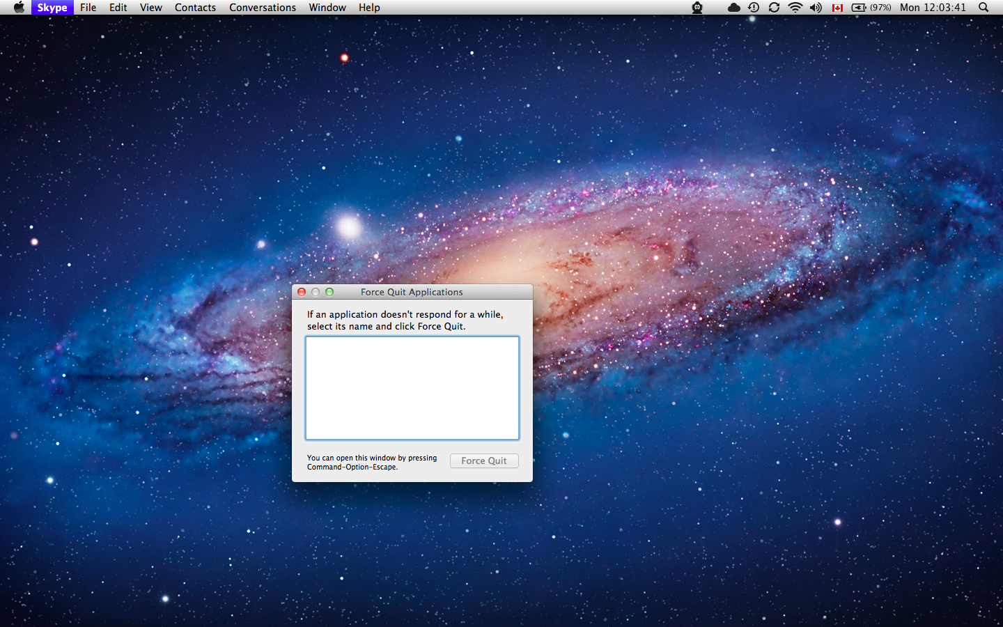1003x627 pixels.
Task: Open the Edit menu
Action: pyautogui.click(x=118, y=8)
